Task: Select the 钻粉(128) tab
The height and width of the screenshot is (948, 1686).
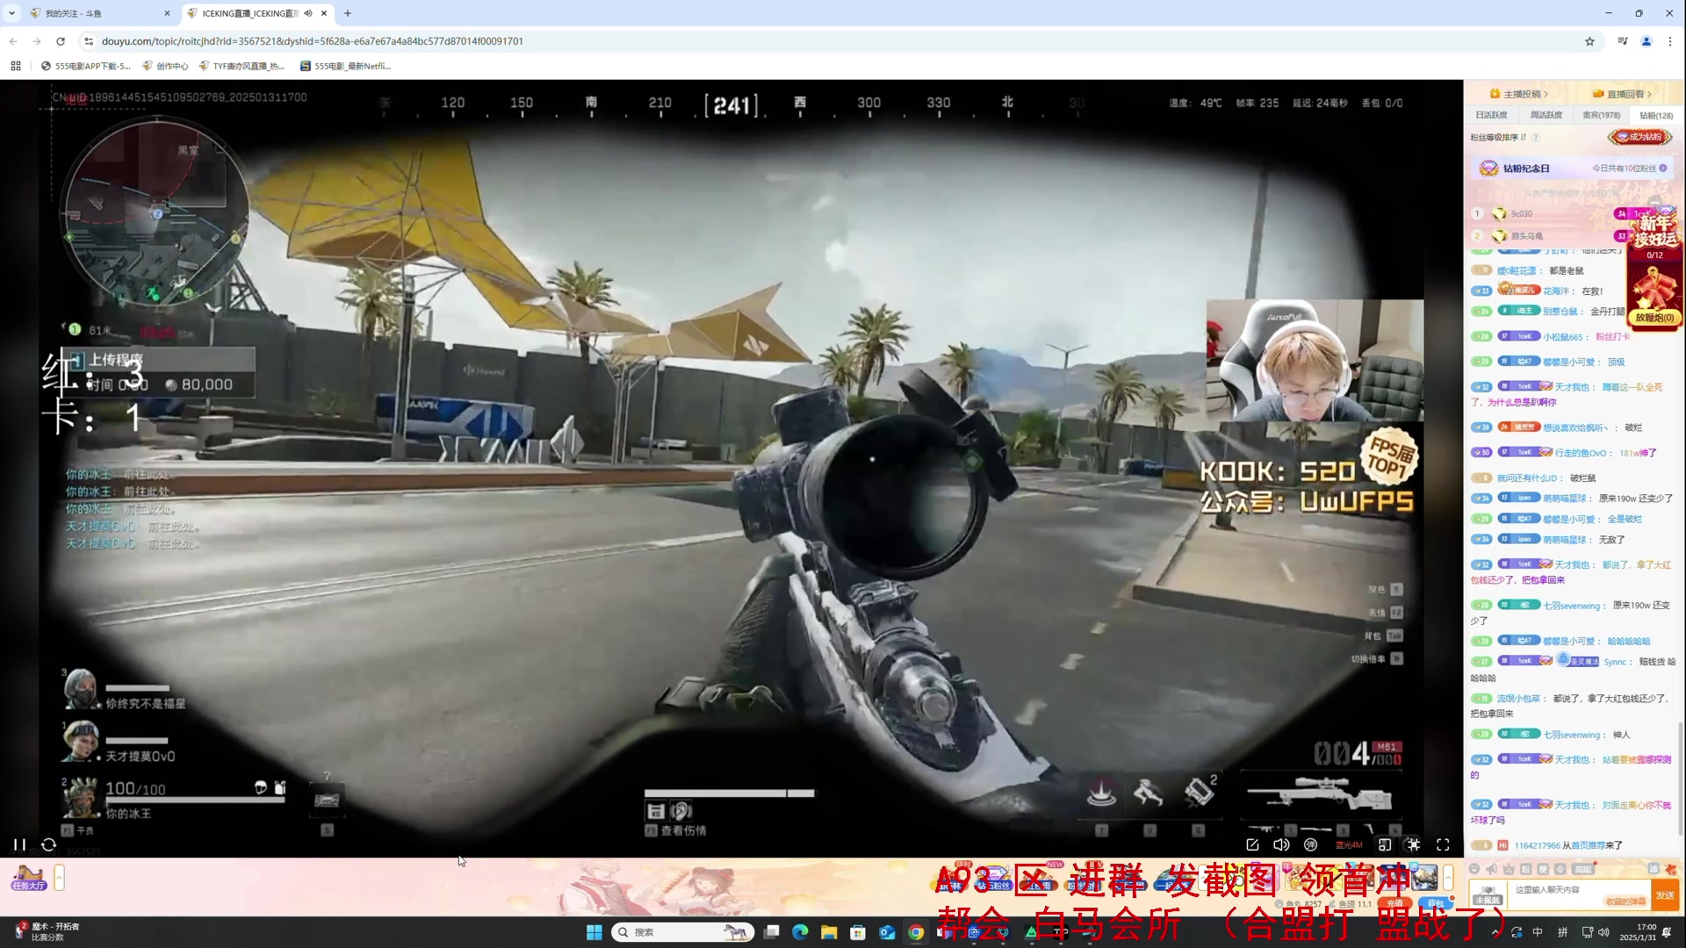Action: [x=1656, y=115]
